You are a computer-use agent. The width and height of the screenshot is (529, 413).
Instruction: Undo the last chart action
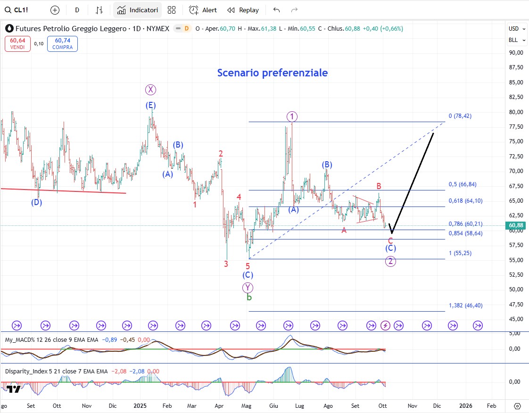(277, 10)
